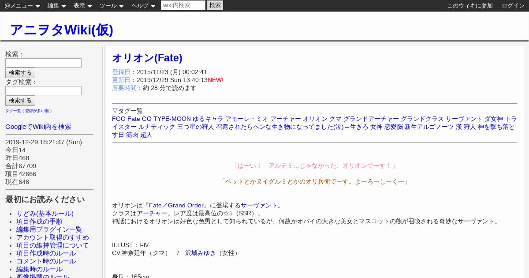Open the サーヴァント link in article body

tap(259, 205)
